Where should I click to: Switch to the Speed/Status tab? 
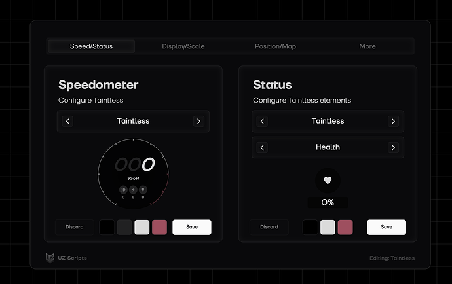tap(91, 46)
